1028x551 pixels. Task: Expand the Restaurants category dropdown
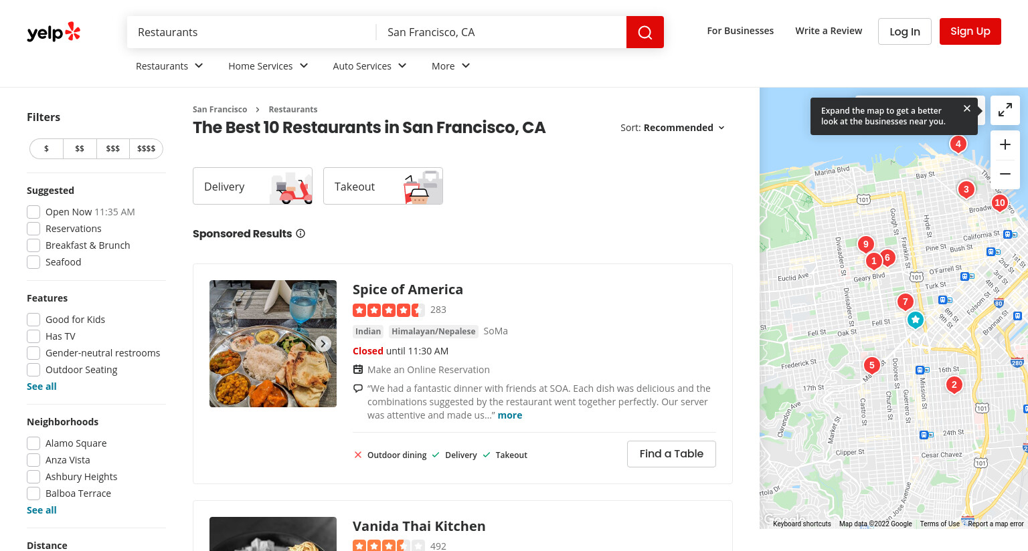(169, 66)
